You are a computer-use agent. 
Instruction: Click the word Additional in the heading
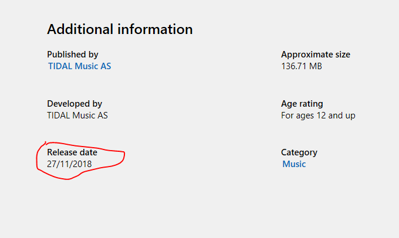point(80,29)
